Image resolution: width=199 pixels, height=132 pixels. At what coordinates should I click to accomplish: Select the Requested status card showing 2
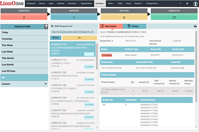point(24,14)
